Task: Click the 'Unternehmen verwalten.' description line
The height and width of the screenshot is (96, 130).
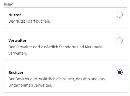Action: tap(30, 85)
